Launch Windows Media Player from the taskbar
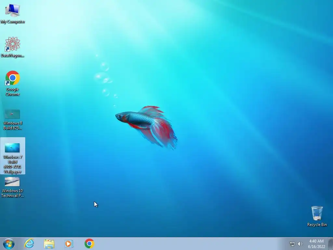The image size is (333, 250). pos(69,243)
